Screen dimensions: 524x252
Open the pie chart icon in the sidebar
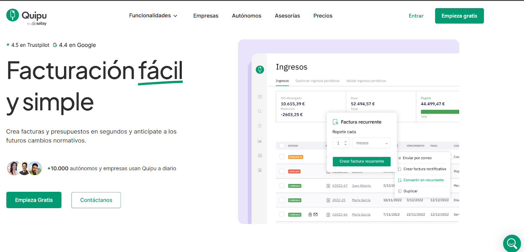click(260, 126)
